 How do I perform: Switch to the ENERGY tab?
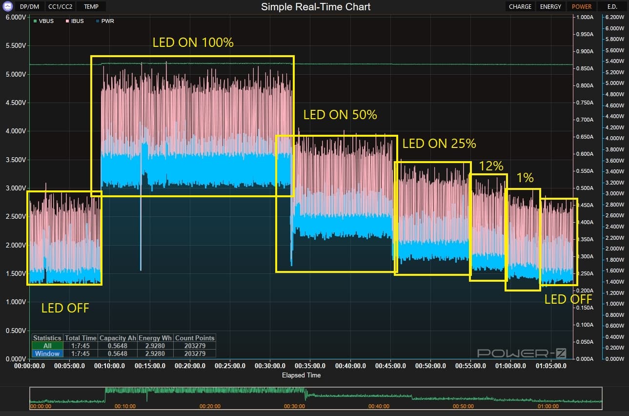coord(550,7)
